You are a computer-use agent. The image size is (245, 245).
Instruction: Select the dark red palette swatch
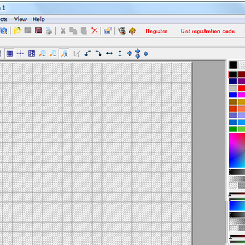pos(242,74)
